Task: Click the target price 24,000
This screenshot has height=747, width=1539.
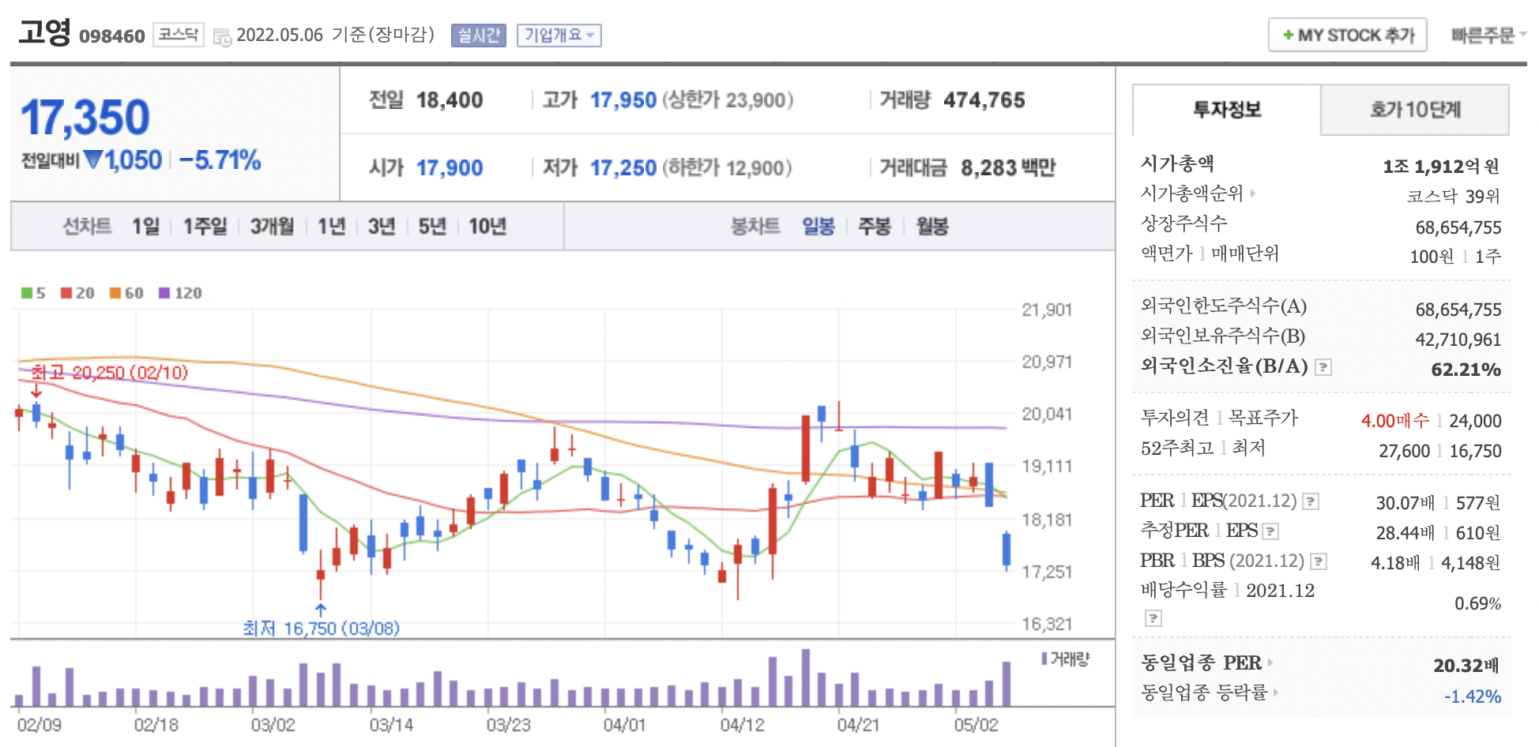Action: pos(1475,421)
